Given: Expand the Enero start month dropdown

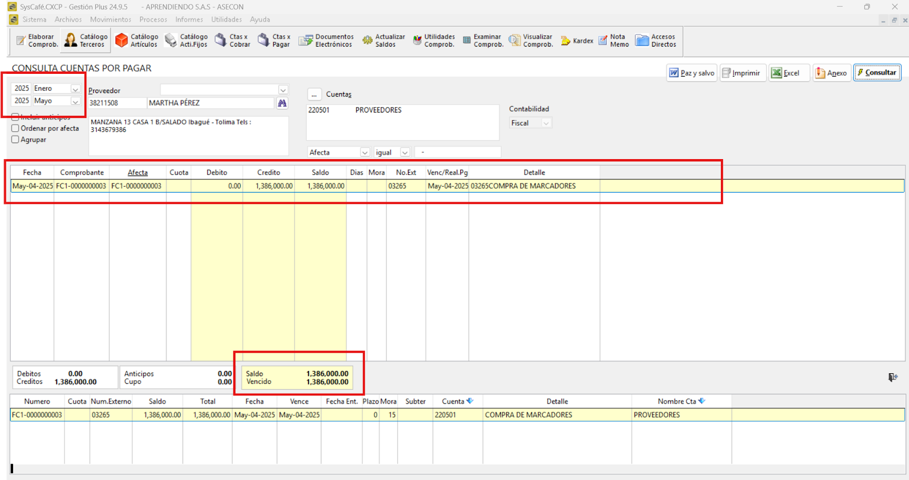Looking at the screenshot, I should click(75, 89).
